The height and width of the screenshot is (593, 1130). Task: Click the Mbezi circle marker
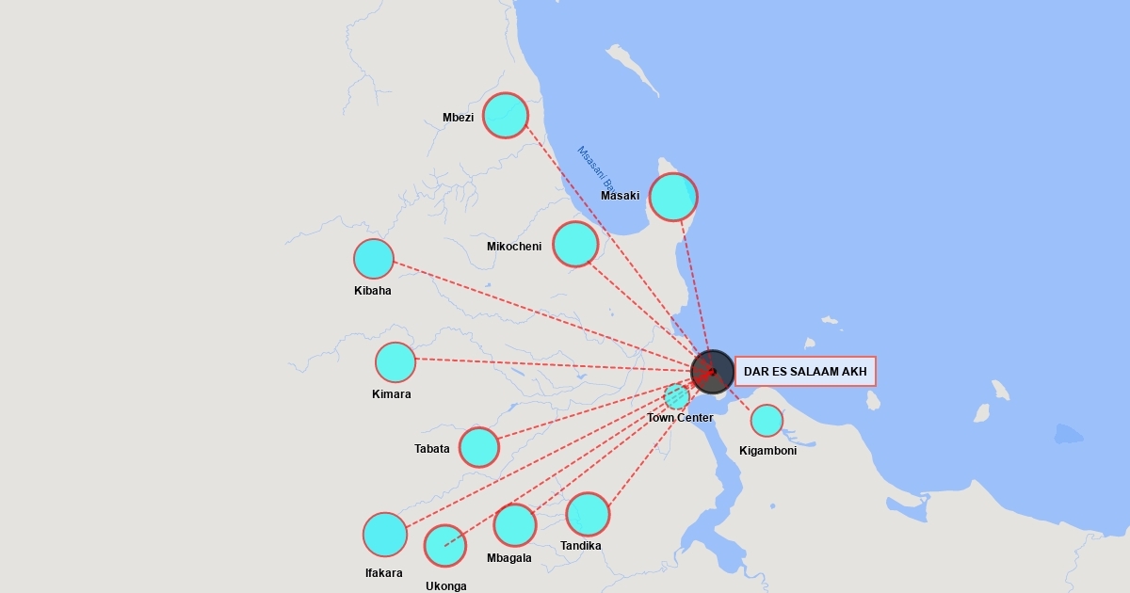[506, 116]
